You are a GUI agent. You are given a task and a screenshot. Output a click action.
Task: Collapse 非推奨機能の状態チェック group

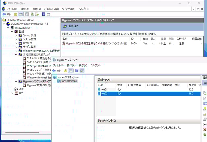click(16, 55)
